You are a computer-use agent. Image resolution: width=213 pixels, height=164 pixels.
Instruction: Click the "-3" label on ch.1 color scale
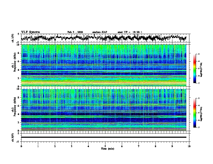pyautogui.click(x=198, y=54)
